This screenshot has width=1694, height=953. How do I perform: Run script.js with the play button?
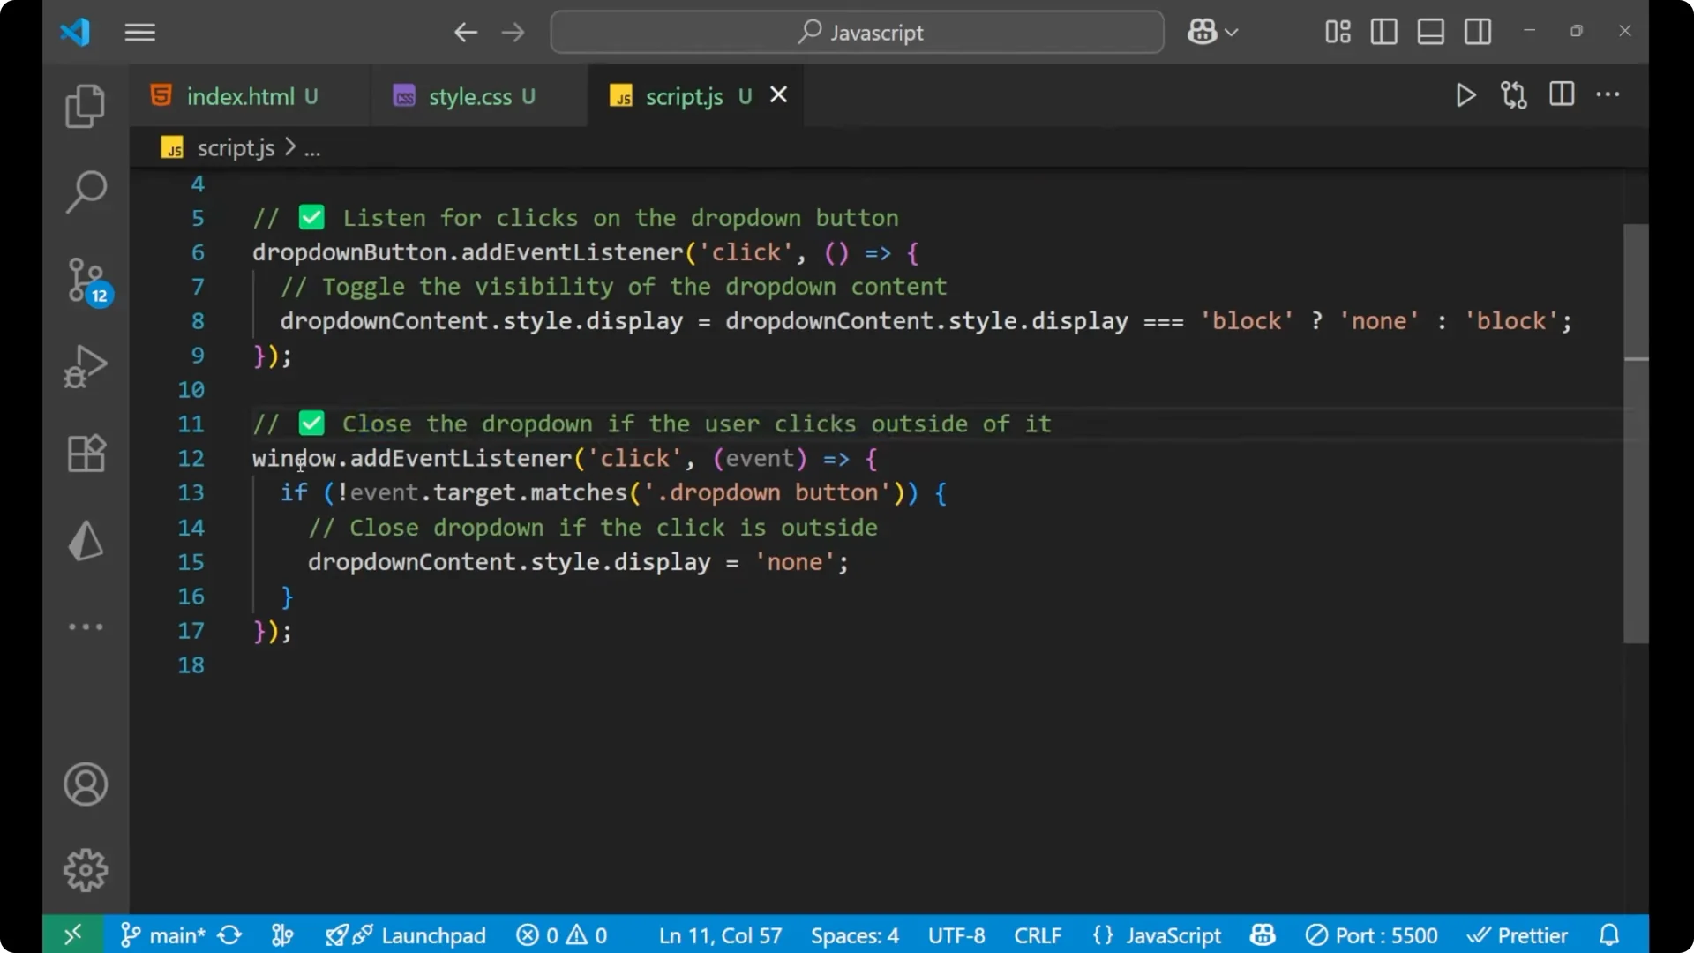[1465, 95]
